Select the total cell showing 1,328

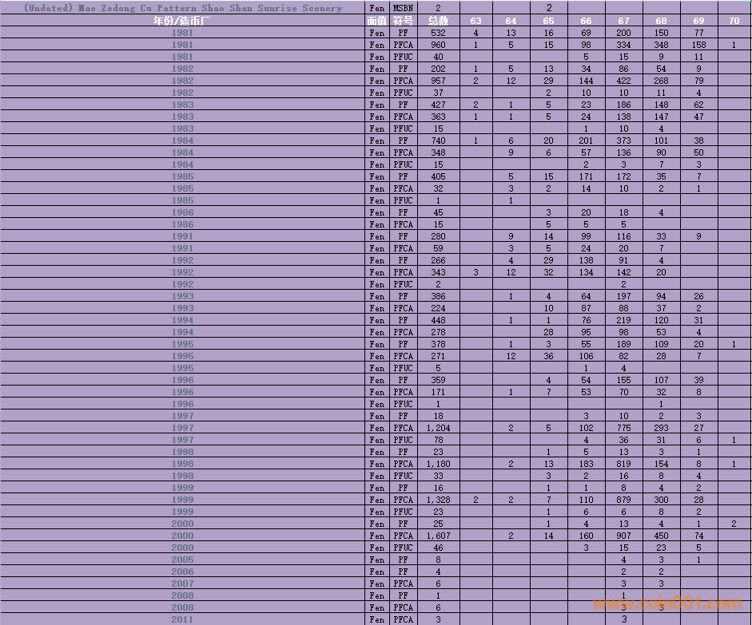[438, 500]
